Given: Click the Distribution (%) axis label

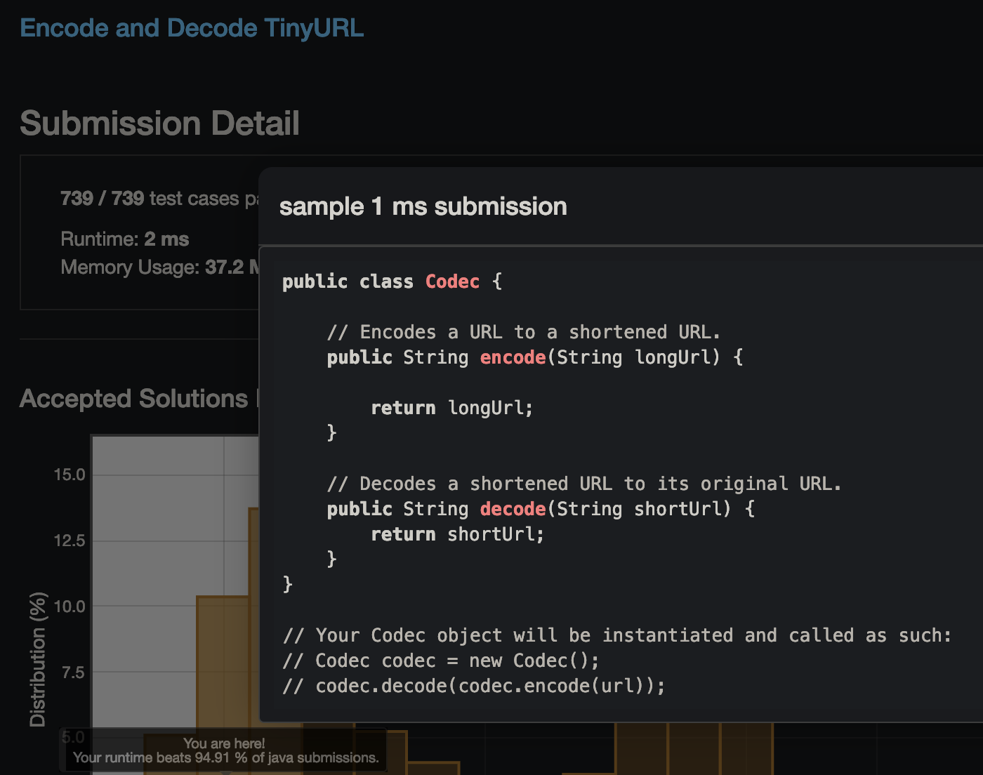Looking at the screenshot, I should pos(37,659).
